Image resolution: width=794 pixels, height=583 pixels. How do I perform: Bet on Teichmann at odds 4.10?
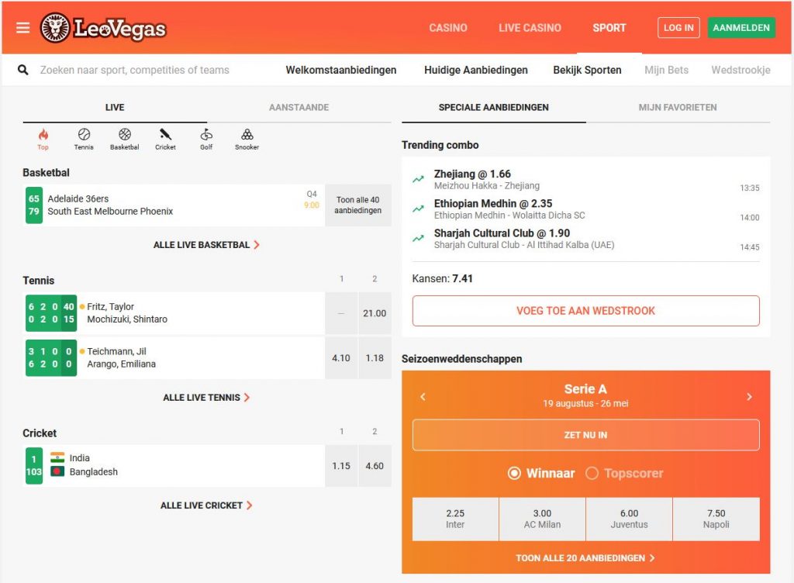(x=341, y=358)
